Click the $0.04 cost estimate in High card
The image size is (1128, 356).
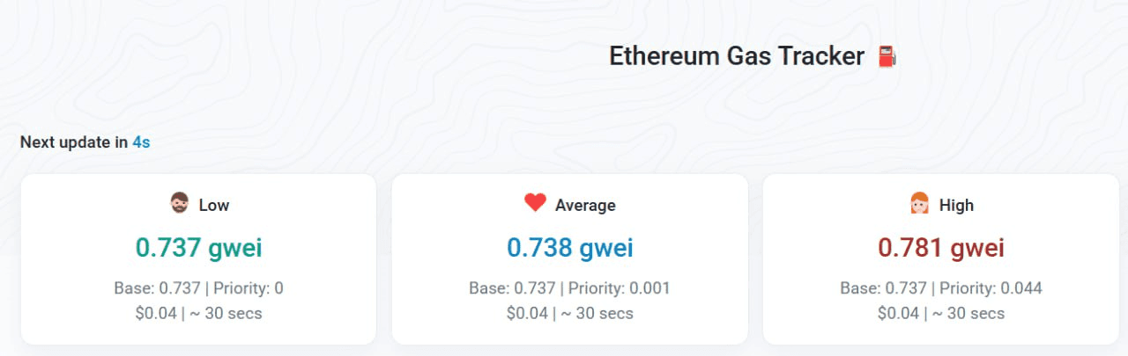pos(898,313)
